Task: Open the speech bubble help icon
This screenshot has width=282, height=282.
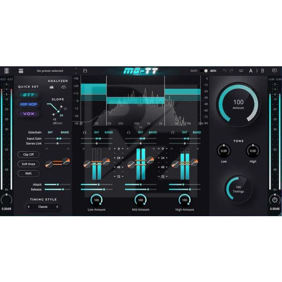Action: click(x=274, y=70)
